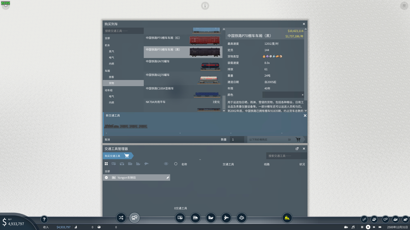Viewport: 410px width, 230px height.
Task: Open the line manager shuffle icon
Action: 121,218
